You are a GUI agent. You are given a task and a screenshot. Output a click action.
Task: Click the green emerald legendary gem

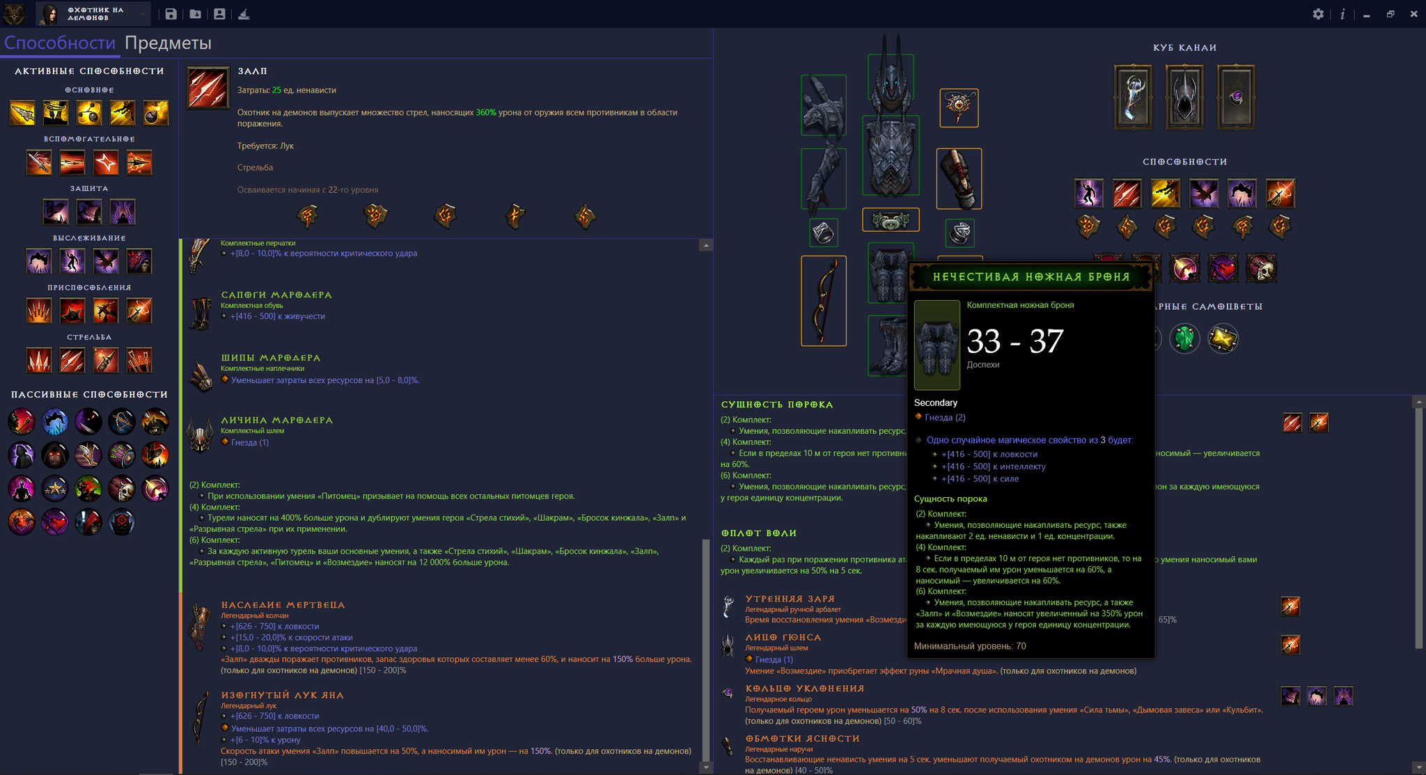[x=1184, y=339]
